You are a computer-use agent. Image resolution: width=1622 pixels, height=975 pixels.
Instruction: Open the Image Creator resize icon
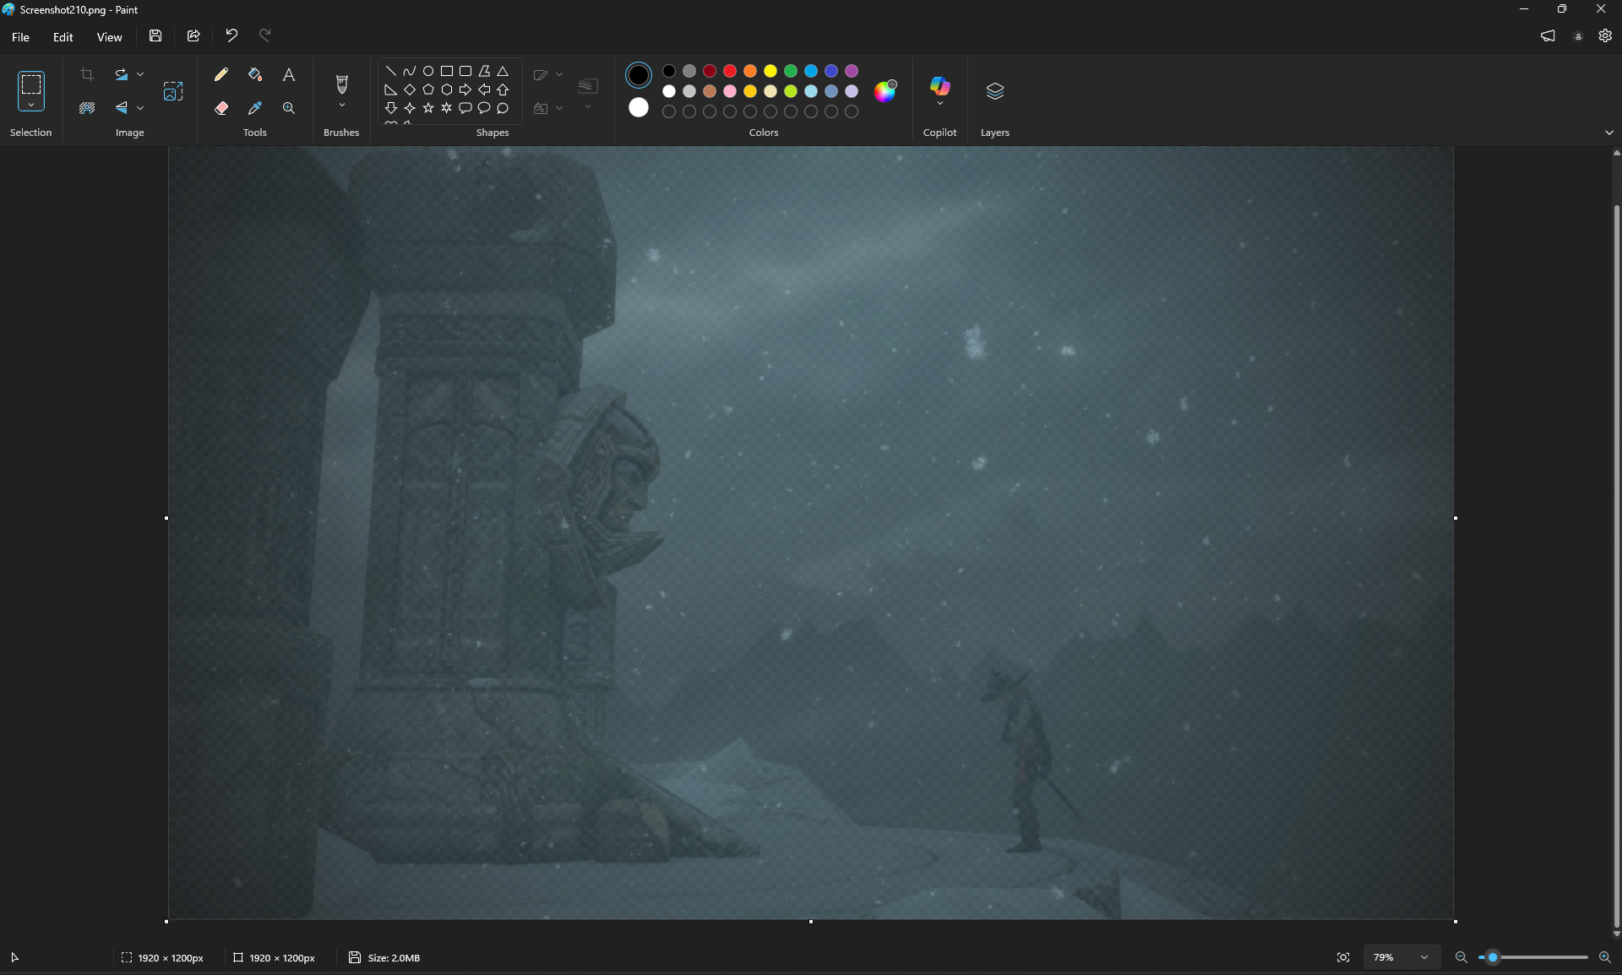tap(173, 91)
